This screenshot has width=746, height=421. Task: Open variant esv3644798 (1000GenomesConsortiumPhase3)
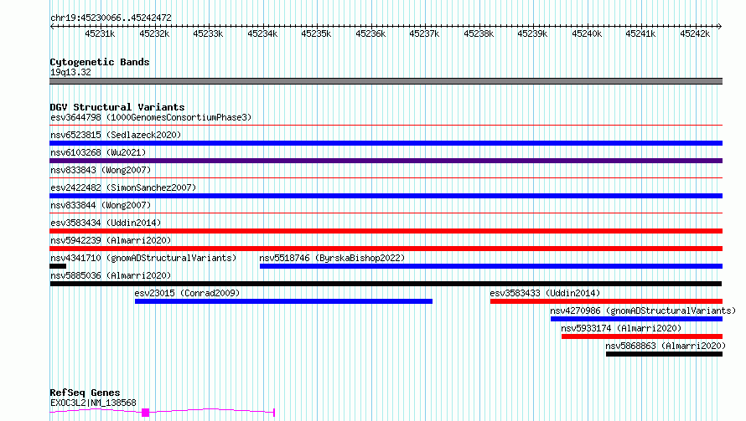[151, 117]
